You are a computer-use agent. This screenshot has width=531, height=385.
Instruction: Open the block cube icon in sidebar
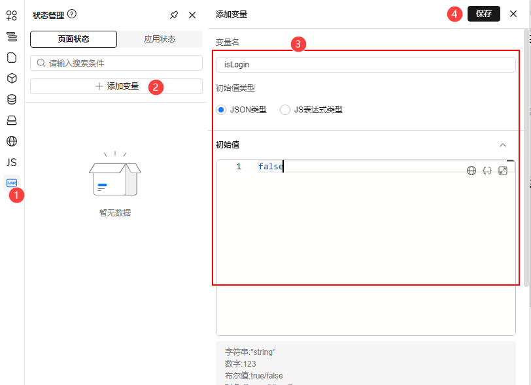(x=12, y=78)
